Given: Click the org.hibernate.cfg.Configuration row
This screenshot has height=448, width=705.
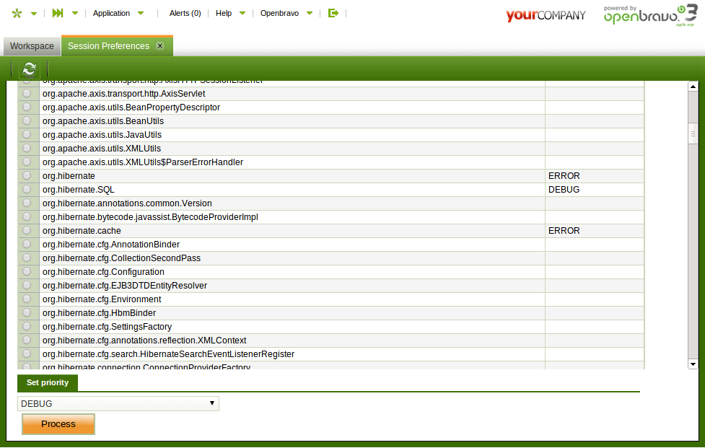Looking at the screenshot, I should pos(103,272).
